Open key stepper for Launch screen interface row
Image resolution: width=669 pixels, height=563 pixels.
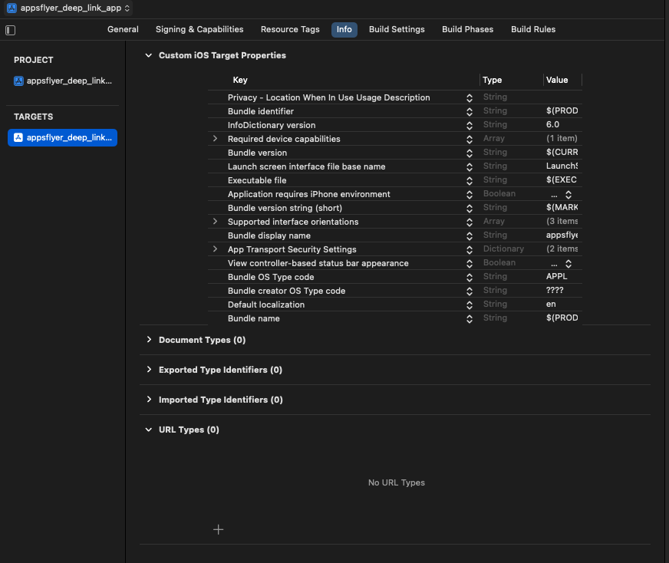470,166
